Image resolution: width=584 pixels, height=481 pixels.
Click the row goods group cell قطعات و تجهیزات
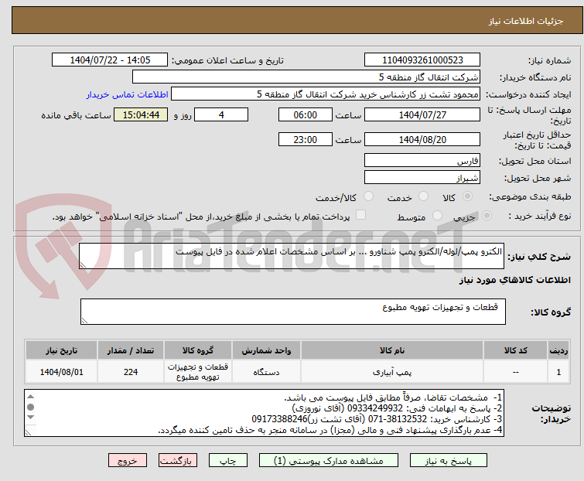tap(198, 371)
